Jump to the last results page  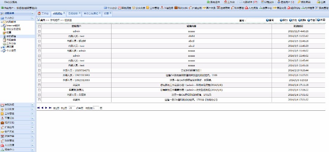pos(50,108)
